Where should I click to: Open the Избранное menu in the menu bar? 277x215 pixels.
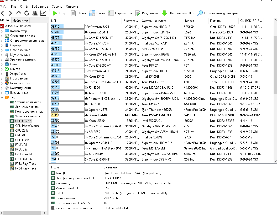pyautogui.click(x=40, y=7)
